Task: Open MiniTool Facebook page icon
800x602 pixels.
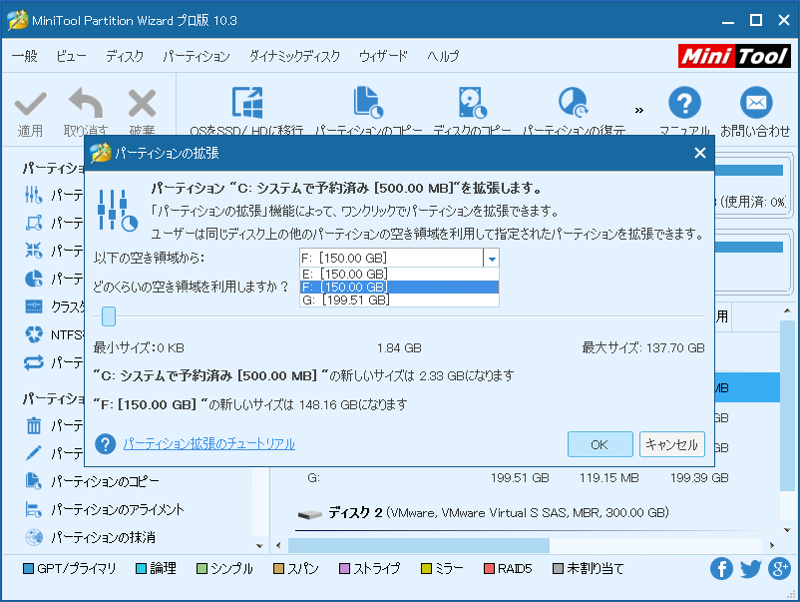Action: click(x=721, y=569)
